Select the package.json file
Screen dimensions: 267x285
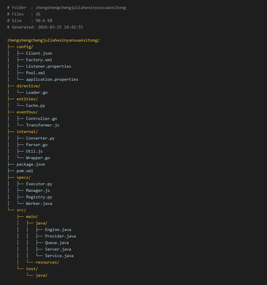[31, 164]
